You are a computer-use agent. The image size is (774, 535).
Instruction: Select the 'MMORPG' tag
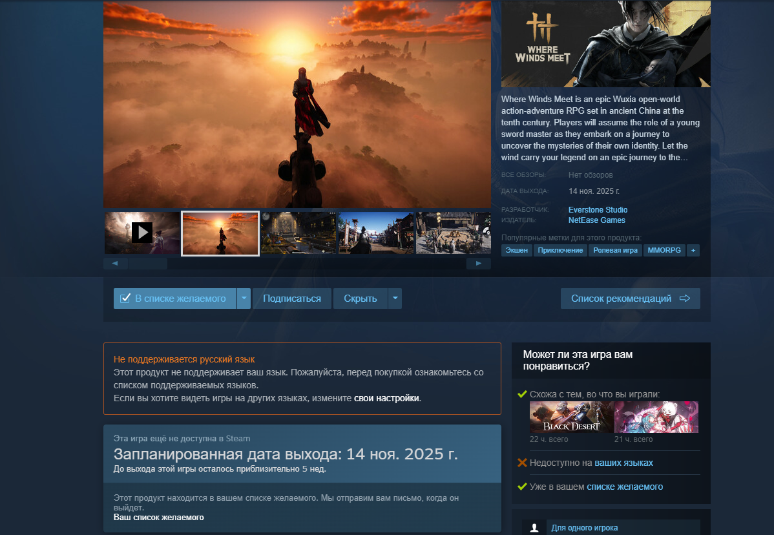664,250
